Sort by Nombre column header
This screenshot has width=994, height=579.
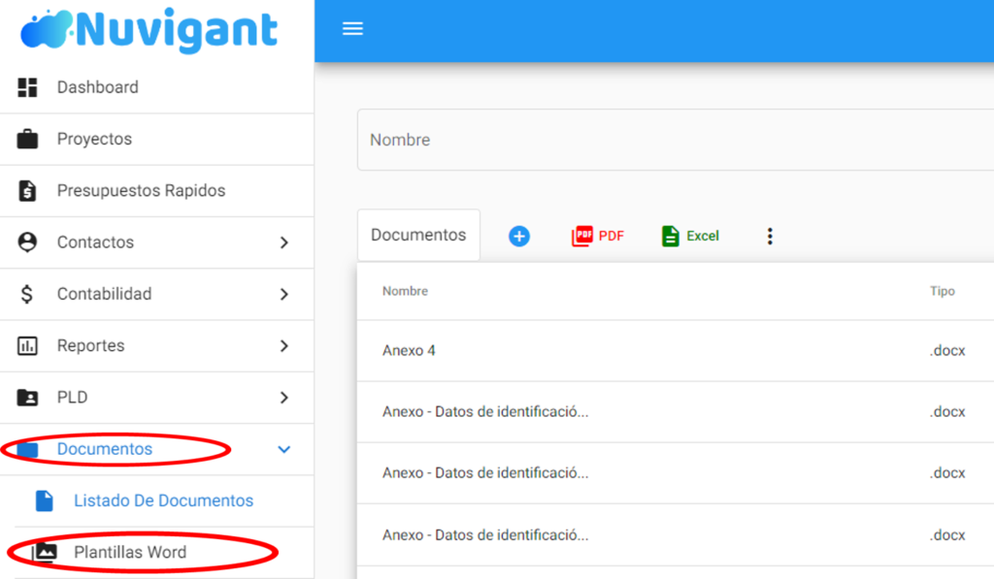click(405, 291)
